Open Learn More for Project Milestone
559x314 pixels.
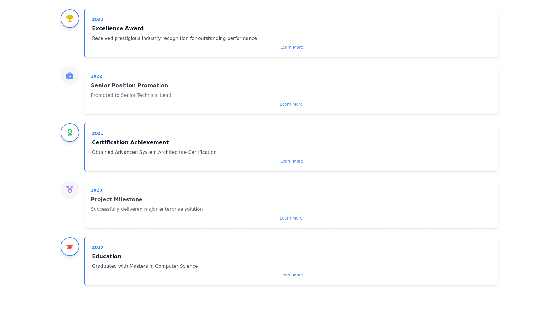click(291, 218)
